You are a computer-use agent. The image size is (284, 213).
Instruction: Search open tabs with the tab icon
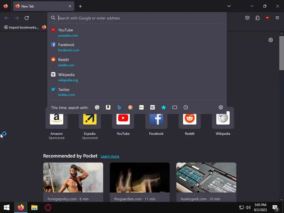point(175,107)
